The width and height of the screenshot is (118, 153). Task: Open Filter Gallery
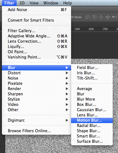coord(36,31)
